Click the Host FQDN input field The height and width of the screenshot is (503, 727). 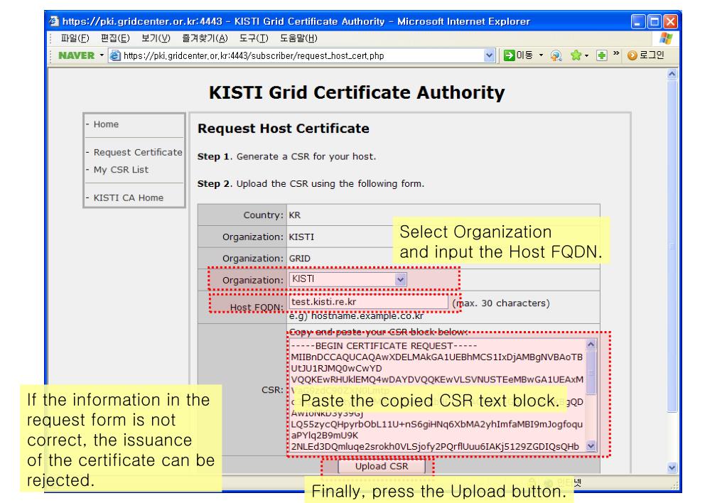pos(369,302)
